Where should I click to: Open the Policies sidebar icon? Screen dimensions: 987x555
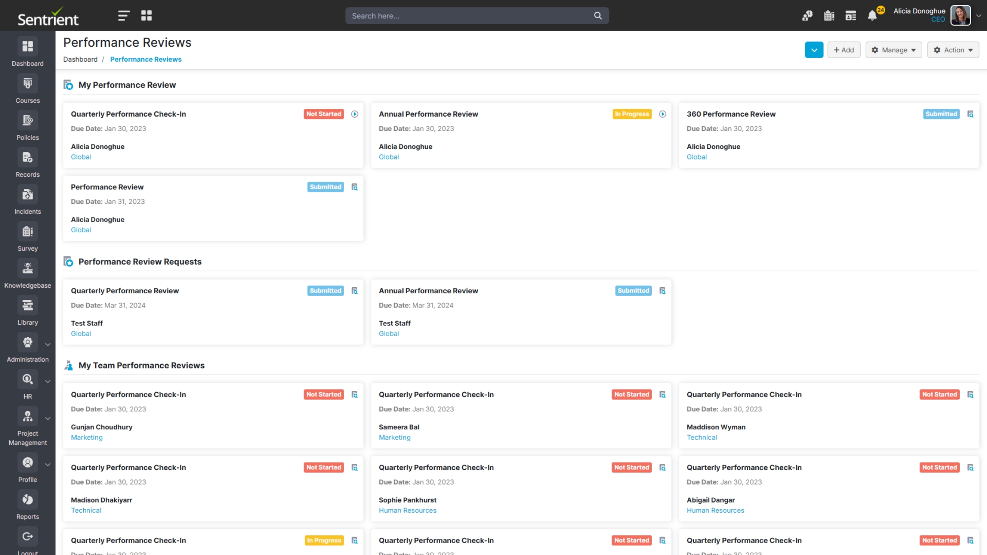(x=27, y=121)
